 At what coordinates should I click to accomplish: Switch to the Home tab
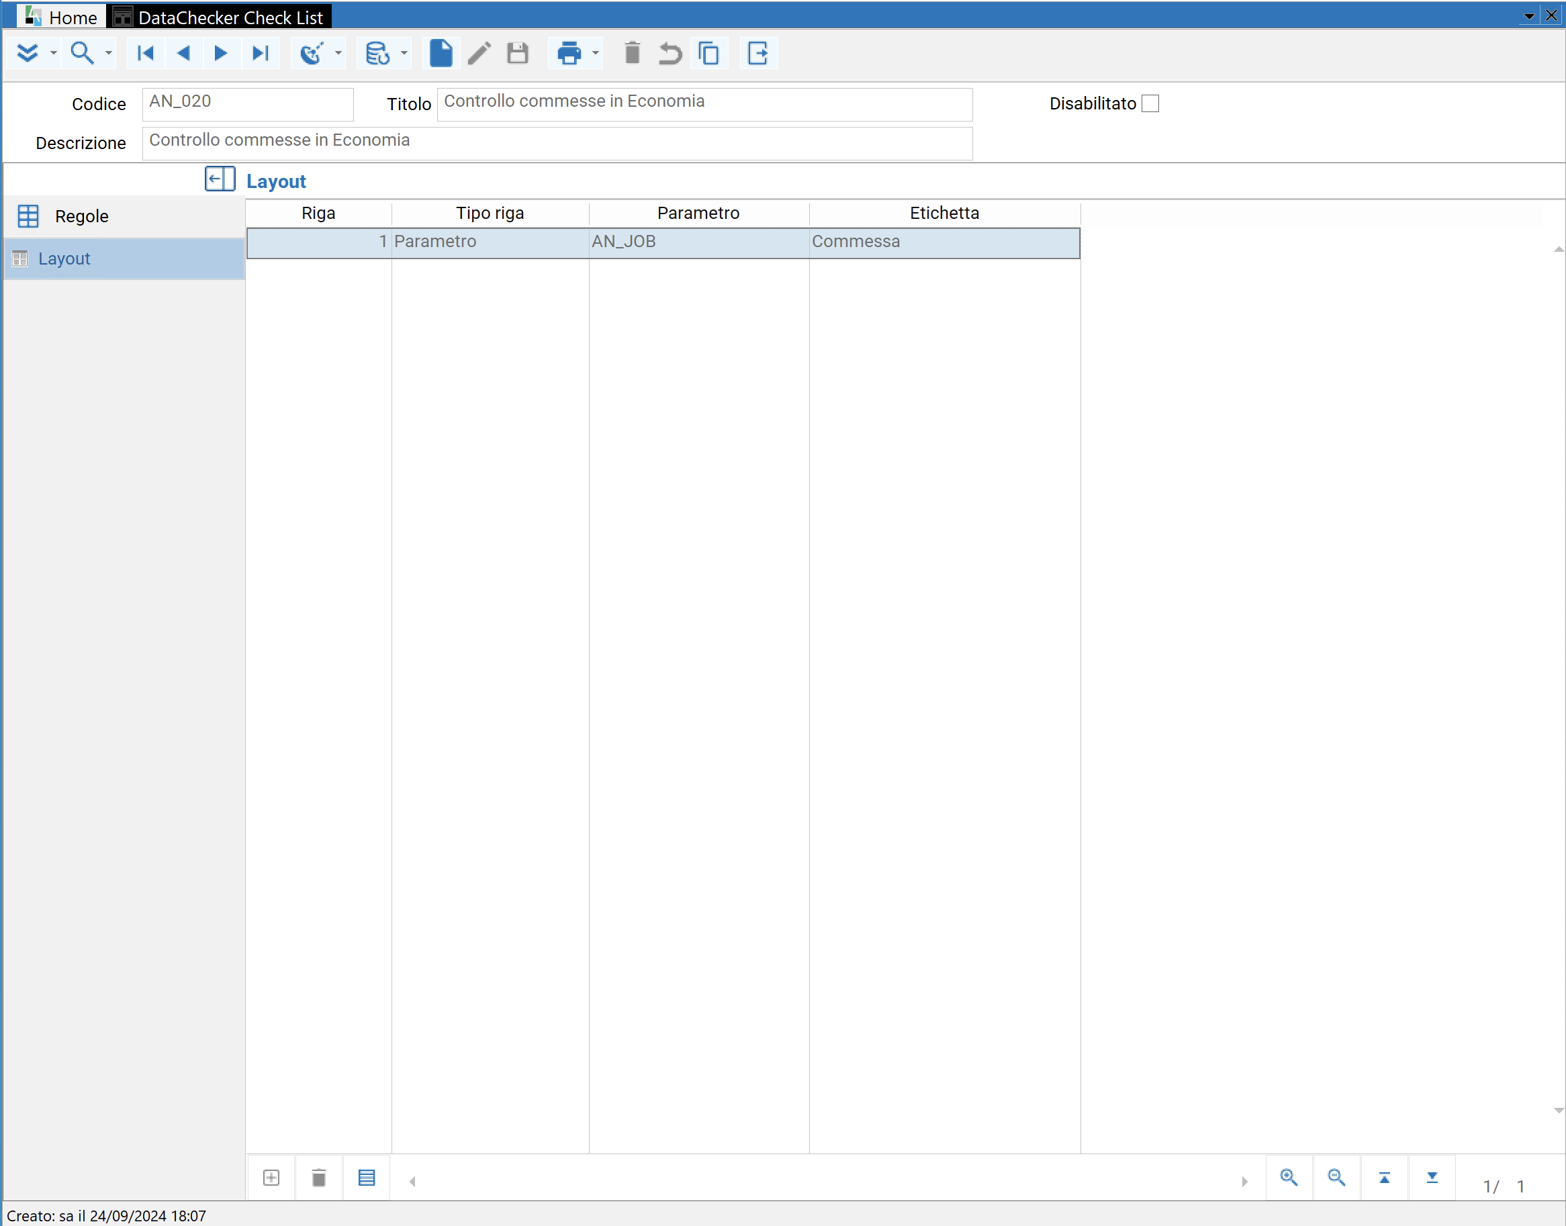62,17
